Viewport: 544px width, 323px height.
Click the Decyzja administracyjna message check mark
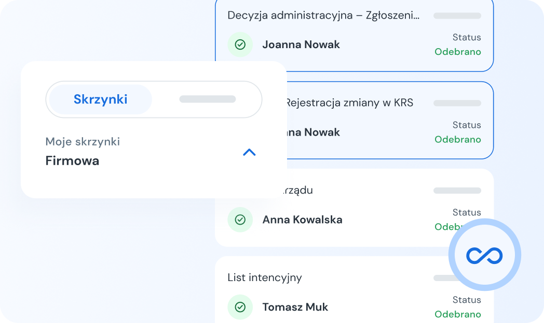240,45
